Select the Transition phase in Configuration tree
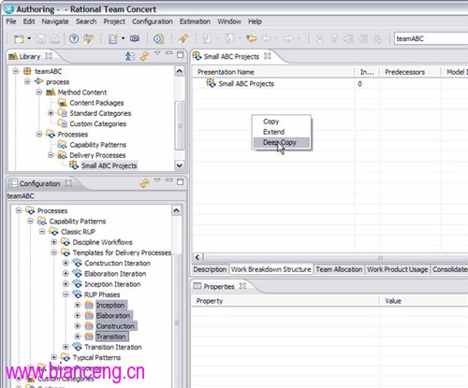The height and width of the screenshot is (388, 468). 111,337
